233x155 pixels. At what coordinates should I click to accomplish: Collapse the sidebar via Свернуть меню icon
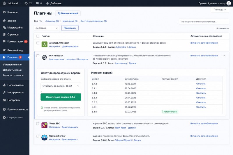pos(4,117)
